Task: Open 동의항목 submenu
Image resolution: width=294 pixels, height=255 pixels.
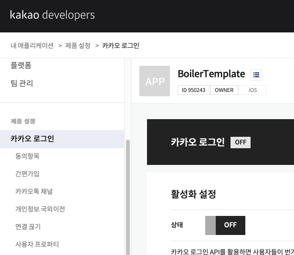Action: click(27, 156)
